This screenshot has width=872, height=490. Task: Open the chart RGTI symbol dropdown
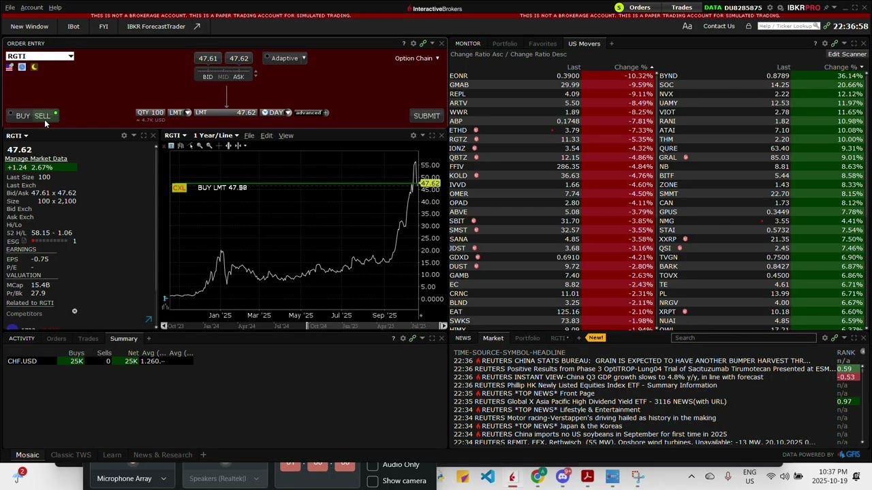[175, 135]
